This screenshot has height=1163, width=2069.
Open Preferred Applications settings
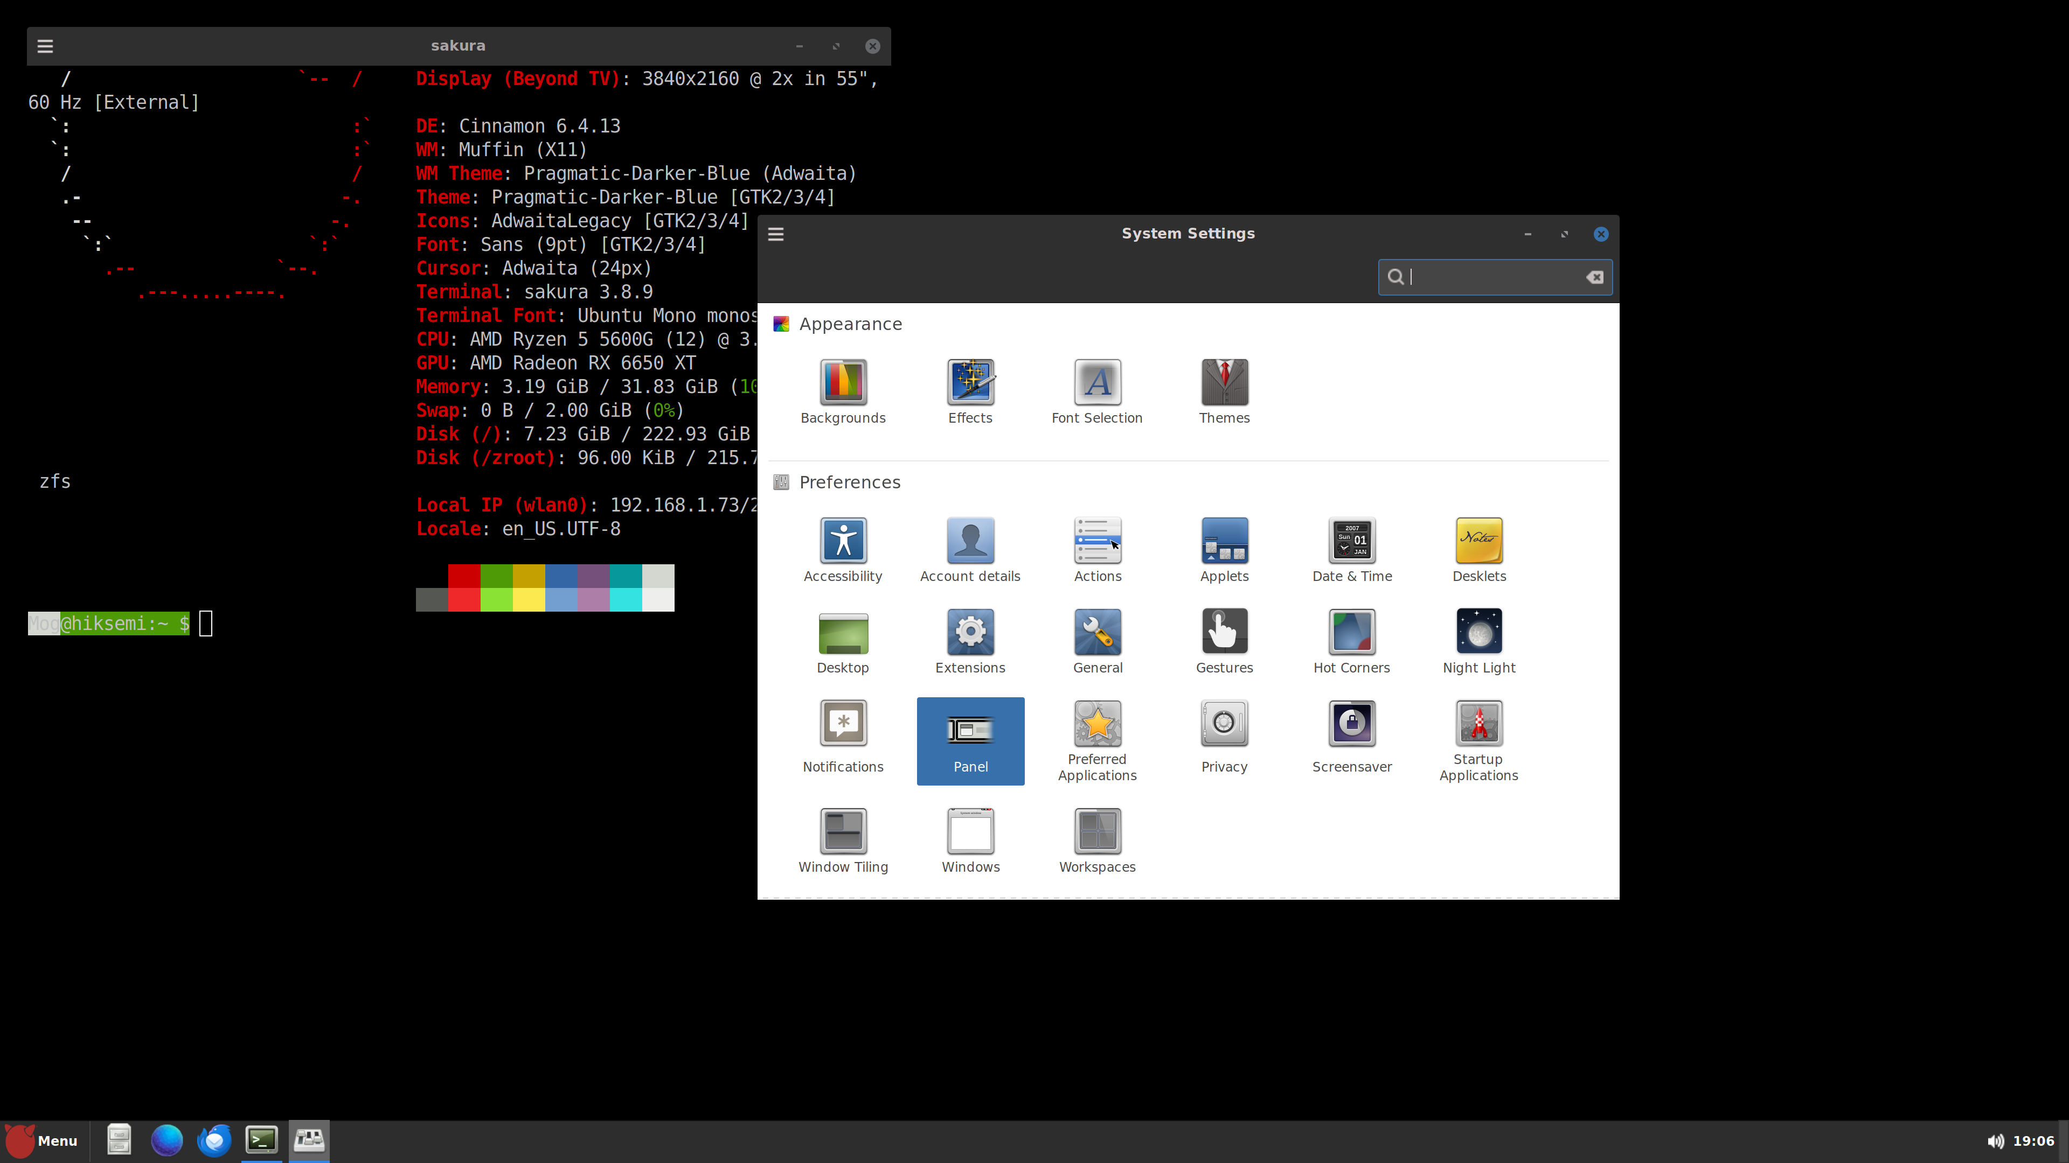click(1097, 740)
